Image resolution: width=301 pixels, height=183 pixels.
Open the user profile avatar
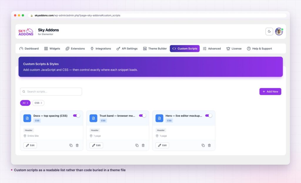click(279, 31)
